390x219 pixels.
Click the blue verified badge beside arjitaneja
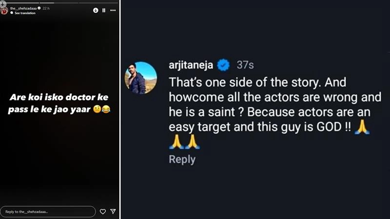point(223,64)
